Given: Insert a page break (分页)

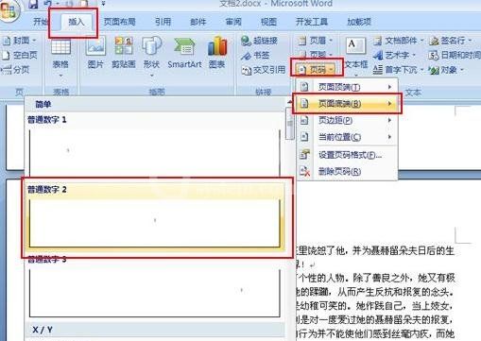Looking at the screenshot, I should point(16,70).
